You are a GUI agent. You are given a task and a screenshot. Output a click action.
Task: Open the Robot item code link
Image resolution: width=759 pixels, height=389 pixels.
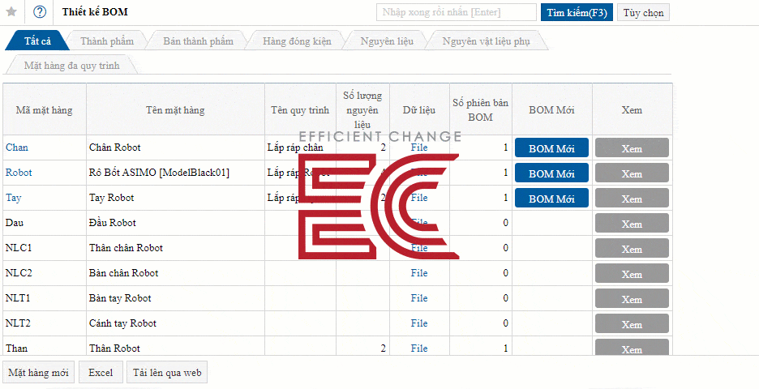click(x=19, y=173)
